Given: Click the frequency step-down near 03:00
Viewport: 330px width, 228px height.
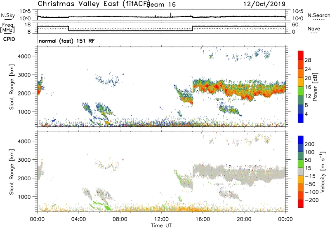Looking at the screenshot, I should [x=68, y=28].
